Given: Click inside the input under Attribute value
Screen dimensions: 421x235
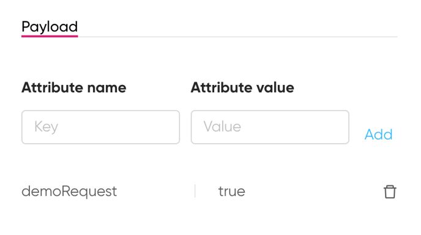Looking at the screenshot, I should [x=270, y=127].
